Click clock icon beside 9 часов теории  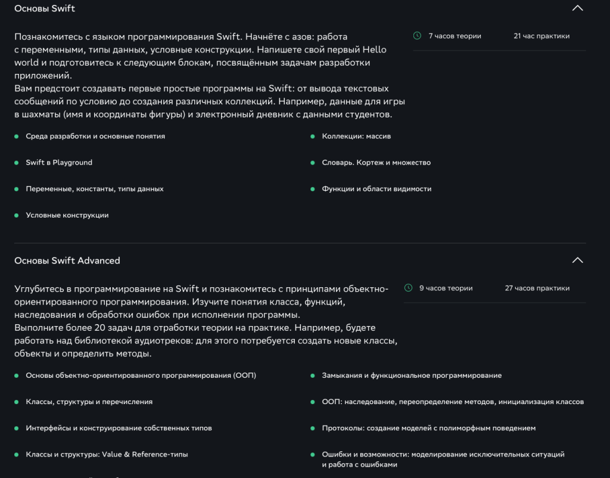(408, 288)
